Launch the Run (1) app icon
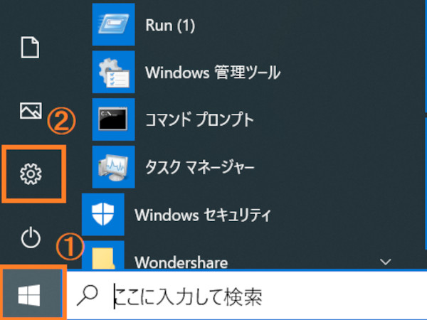This screenshot has height=320, width=427. coord(114,24)
